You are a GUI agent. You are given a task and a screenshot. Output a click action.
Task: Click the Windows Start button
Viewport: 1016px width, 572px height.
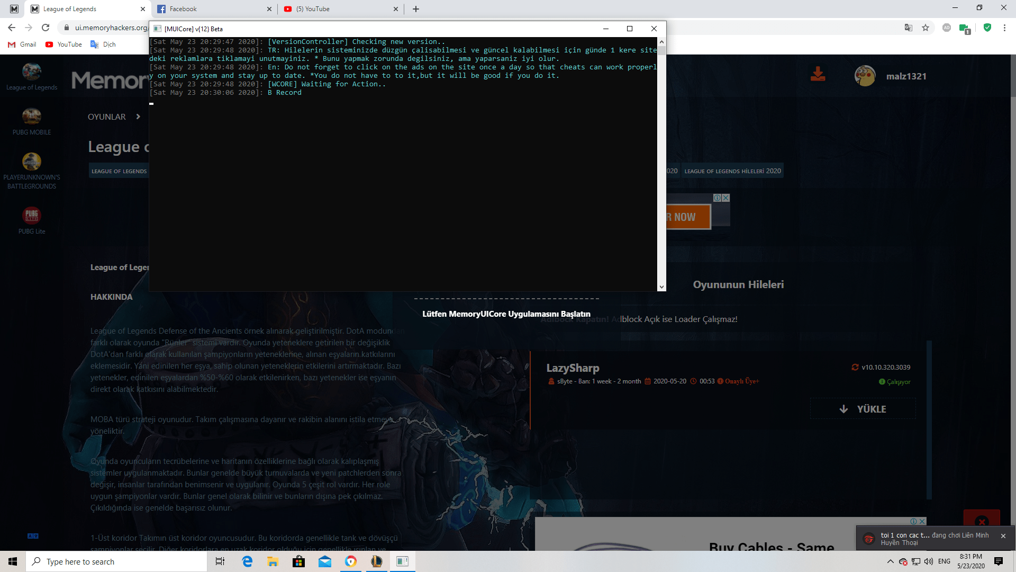click(x=13, y=561)
